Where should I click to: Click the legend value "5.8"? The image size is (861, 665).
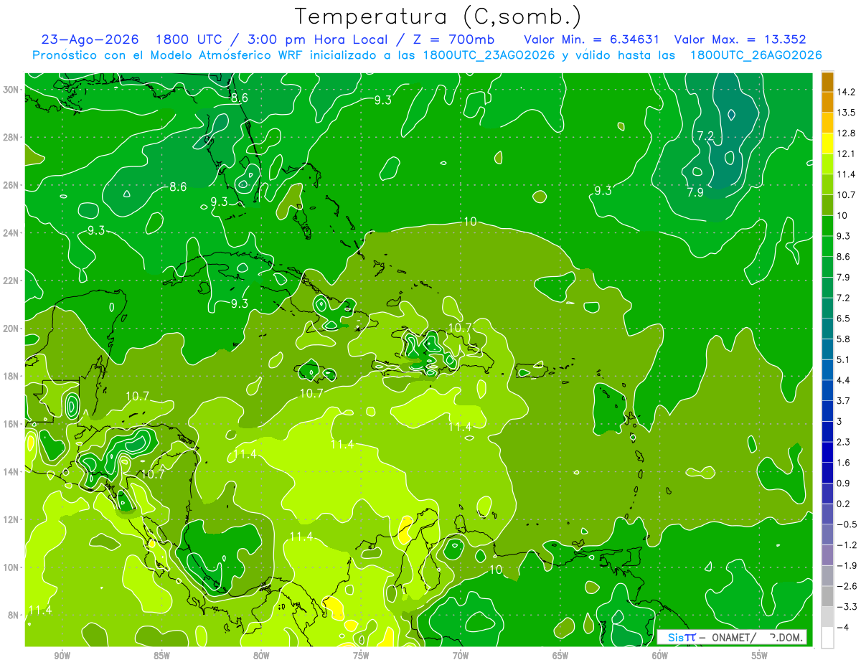[843, 339]
